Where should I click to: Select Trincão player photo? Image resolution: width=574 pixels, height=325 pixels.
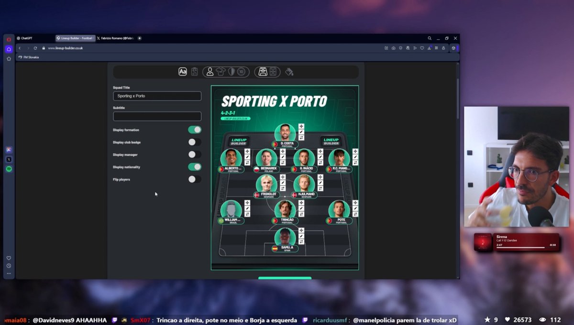pos(285,209)
